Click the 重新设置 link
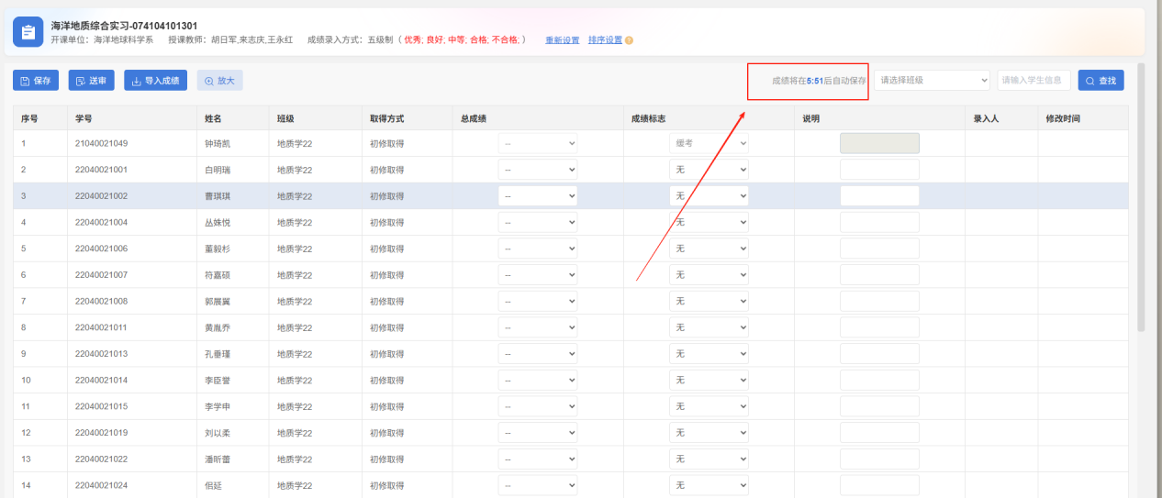The width and height of the screenshot is (1162, 498). [x=562, y=40]
